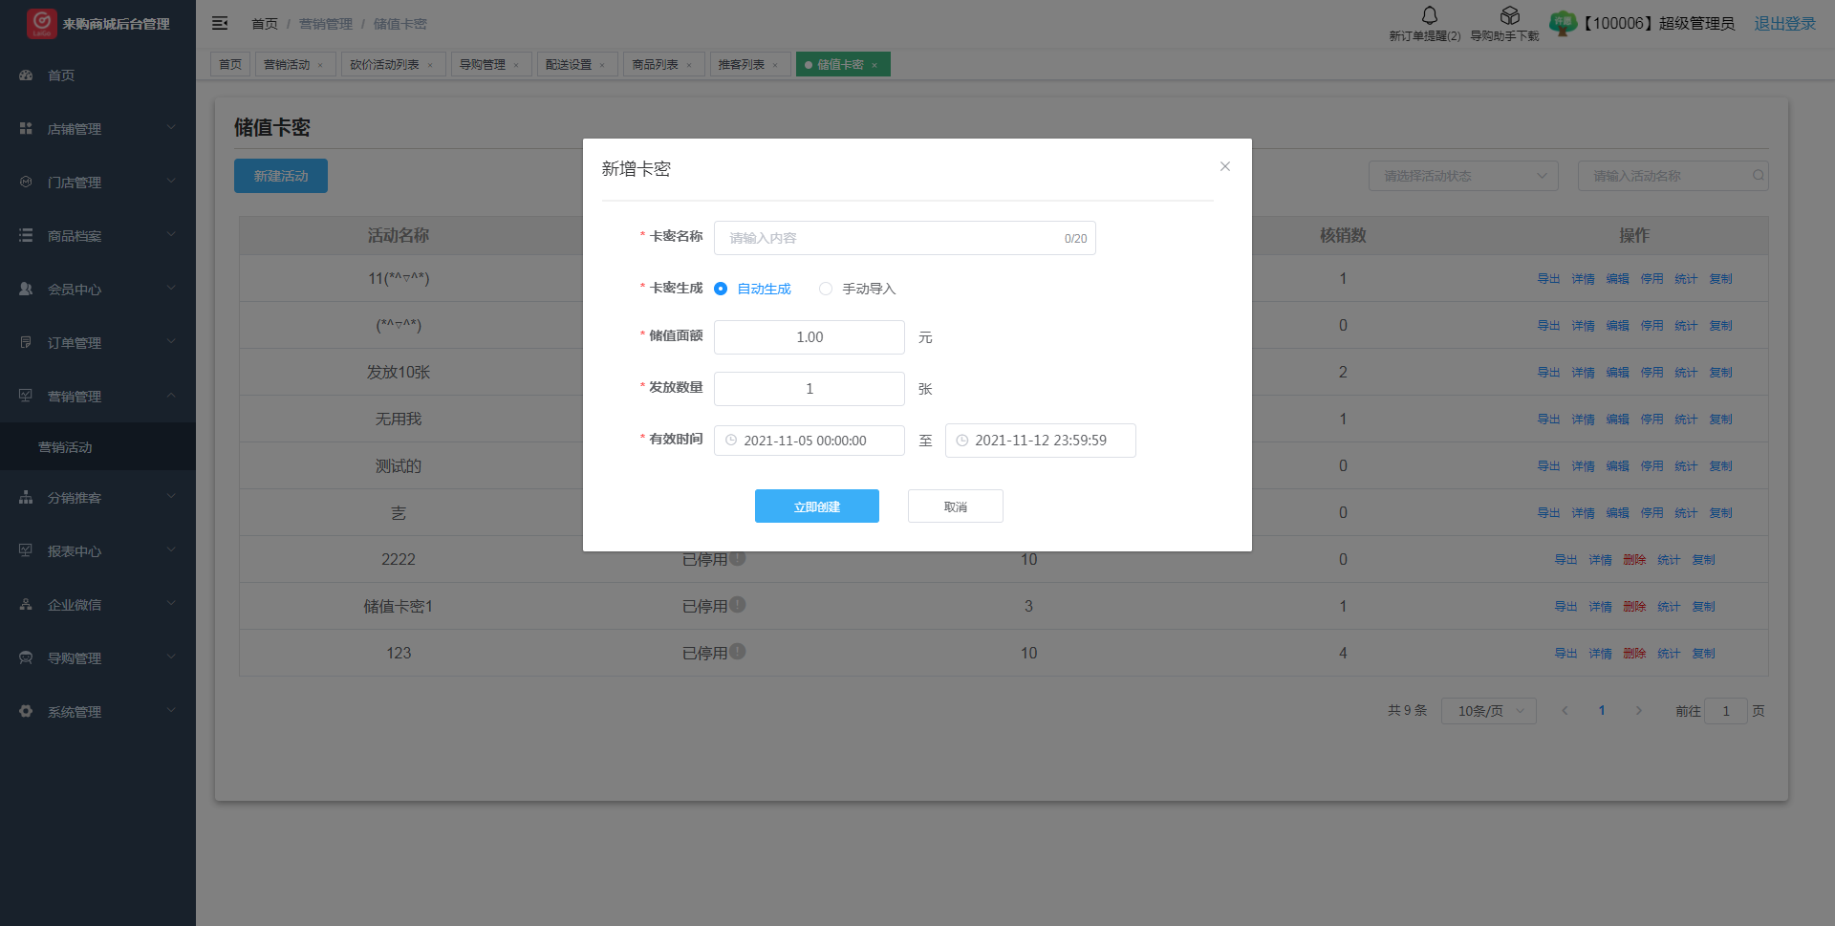Click the 退出登录 logout link
The image size is (1835, 926).
(x=1784, y=24)
